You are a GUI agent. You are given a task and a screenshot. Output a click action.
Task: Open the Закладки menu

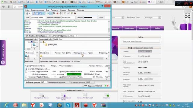click(x=71, y=10)
